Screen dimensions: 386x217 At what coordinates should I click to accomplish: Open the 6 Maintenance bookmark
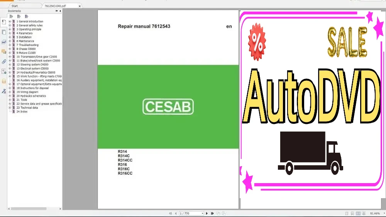tap(25, 41)
